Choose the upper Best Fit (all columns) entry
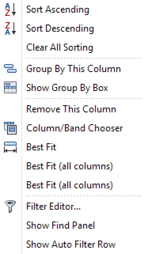The height and width of the screenshot is (254, 144). (70, 166)
